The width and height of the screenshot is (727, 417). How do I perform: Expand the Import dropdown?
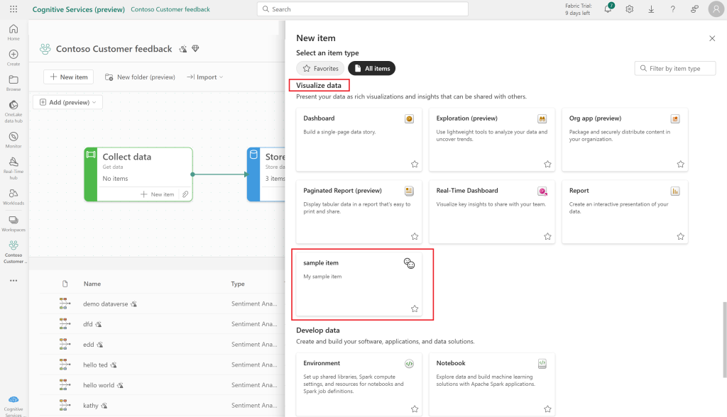pos(204,77)
